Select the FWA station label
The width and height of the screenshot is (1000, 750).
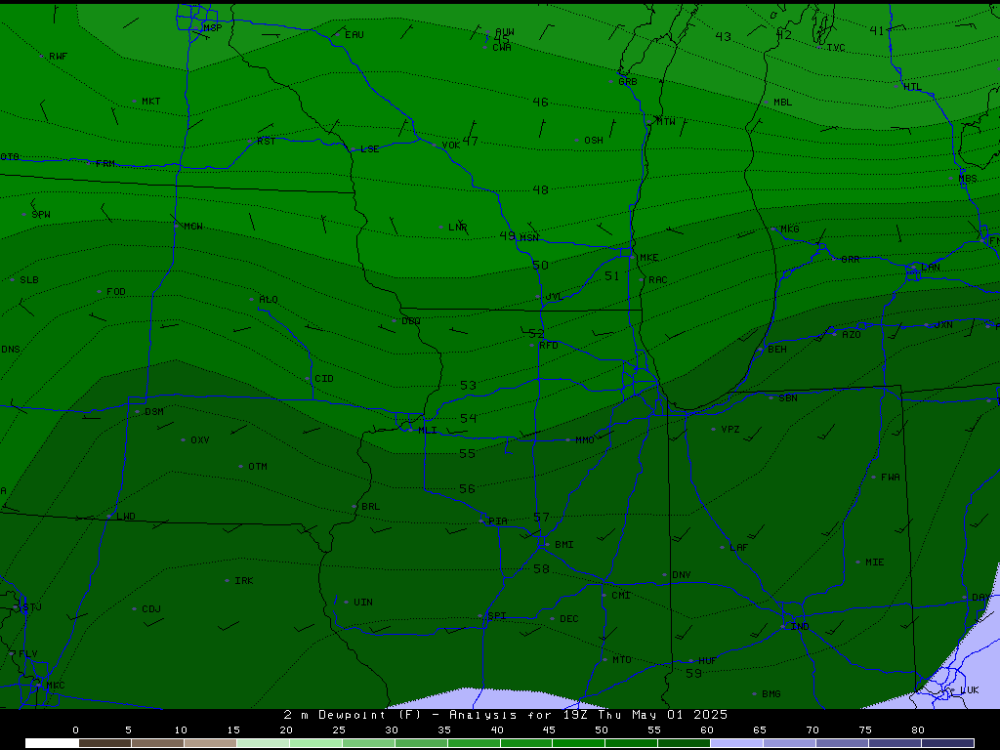coord(891,477)
